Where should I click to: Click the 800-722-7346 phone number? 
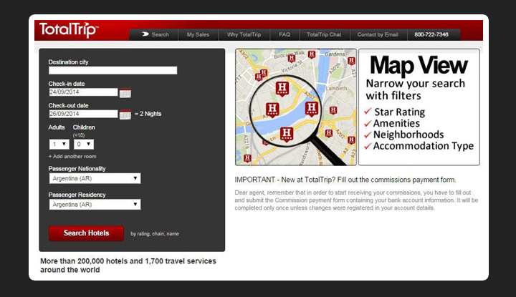pos(431,34)
